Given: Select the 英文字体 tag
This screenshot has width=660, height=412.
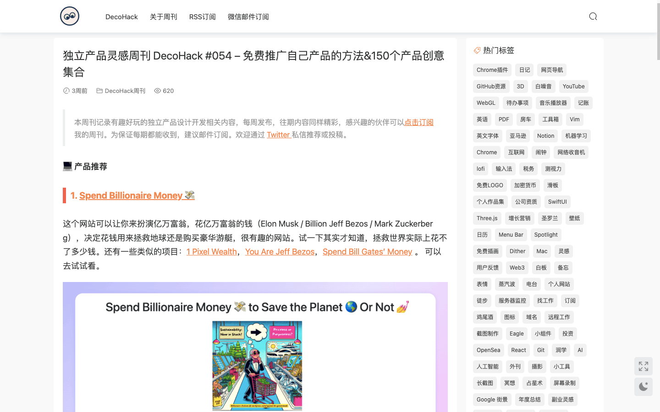Looking at the screenshot, I should coord(488,136).
